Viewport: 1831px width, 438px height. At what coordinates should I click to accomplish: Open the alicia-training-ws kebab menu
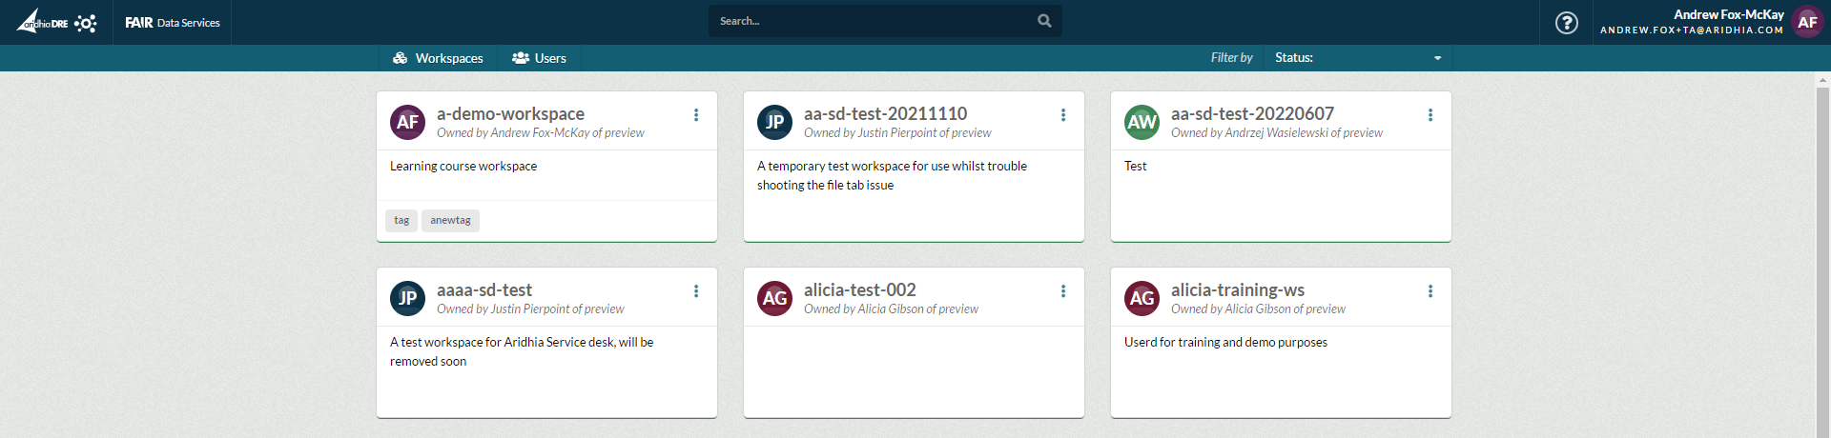pos(1430,291)
